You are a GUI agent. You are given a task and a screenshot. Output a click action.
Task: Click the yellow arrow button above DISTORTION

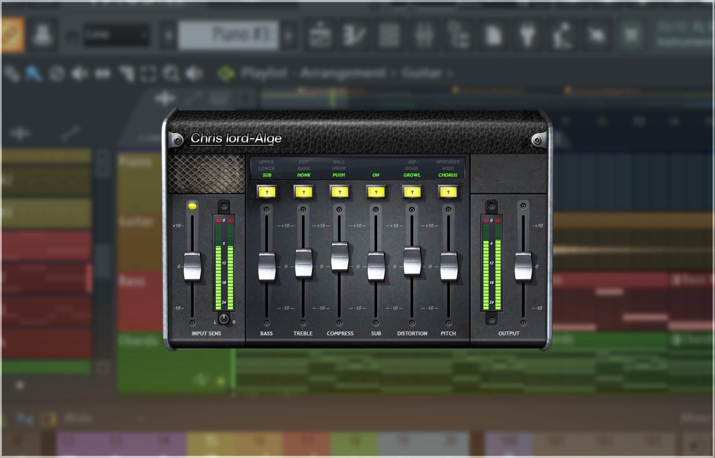[x=412, y=192]
